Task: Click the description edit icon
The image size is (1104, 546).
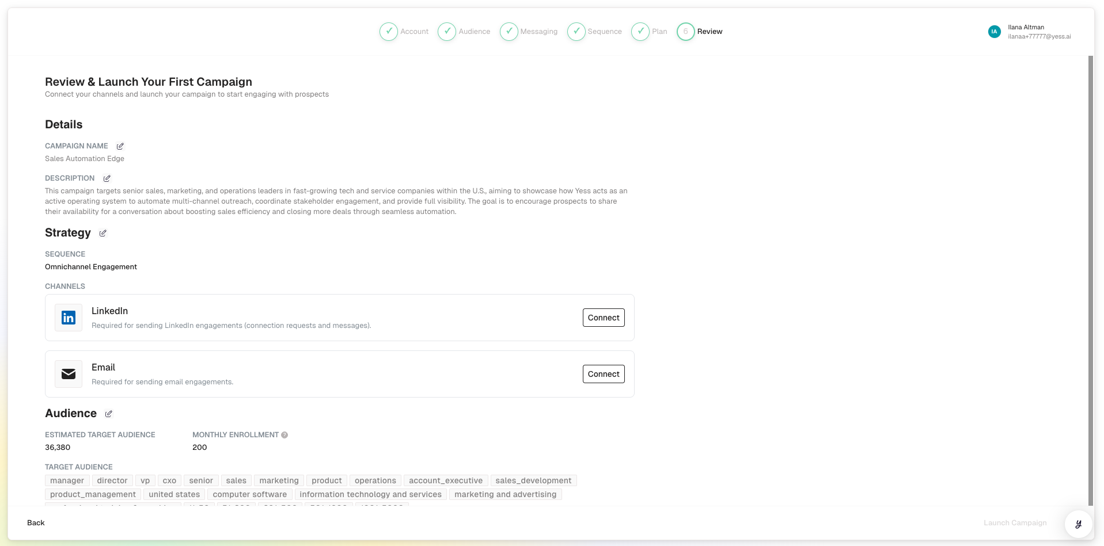Action: pyautogui.click(x=107, y=178)
